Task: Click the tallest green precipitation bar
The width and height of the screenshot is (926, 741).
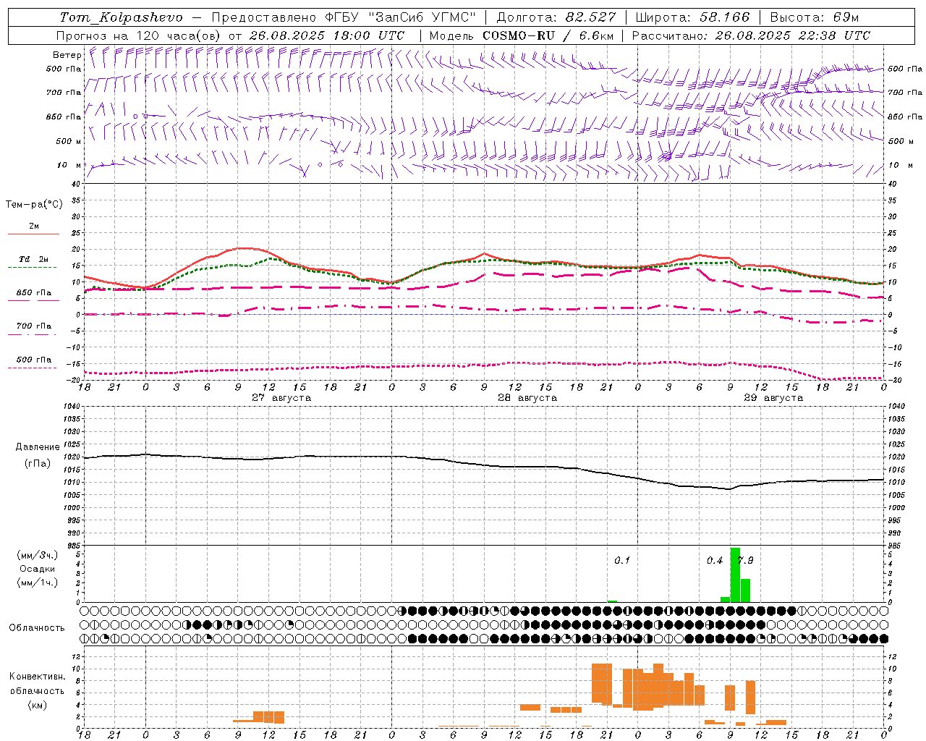Action: tap(735, 575)
